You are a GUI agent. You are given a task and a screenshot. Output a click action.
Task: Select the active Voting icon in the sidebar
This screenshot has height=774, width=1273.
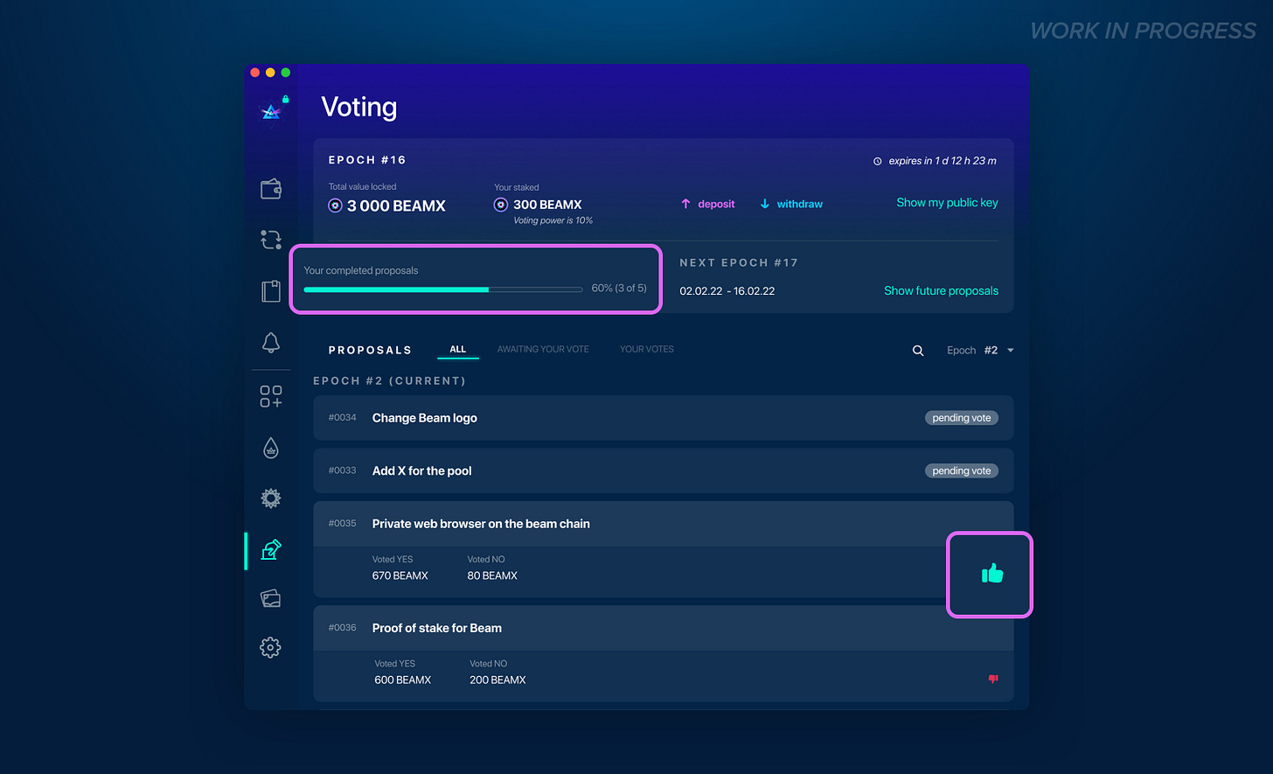click(271, 550)
